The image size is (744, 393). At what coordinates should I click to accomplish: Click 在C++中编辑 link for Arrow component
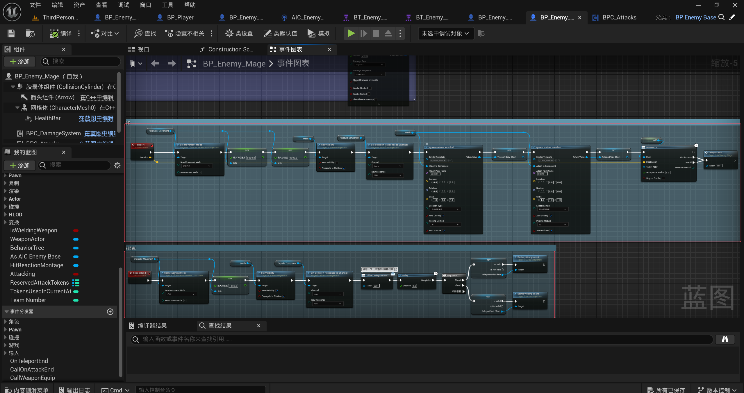97,97
